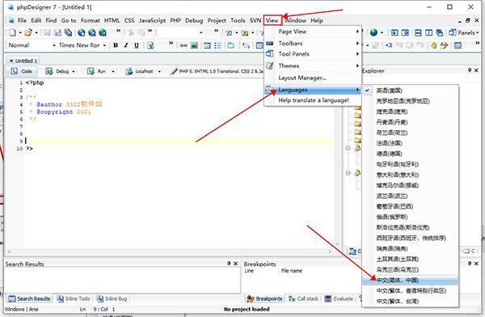Viewport: 485px width, 317px height.
Task: Expand the Tool Panels submenu
Action: (x=313, y=54)
